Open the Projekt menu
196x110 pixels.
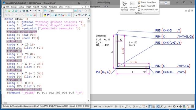point(36,7)
